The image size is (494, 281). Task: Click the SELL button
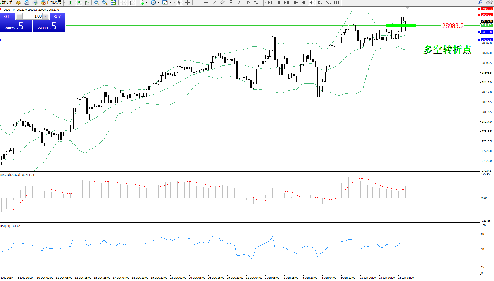(x=7, y=17)
